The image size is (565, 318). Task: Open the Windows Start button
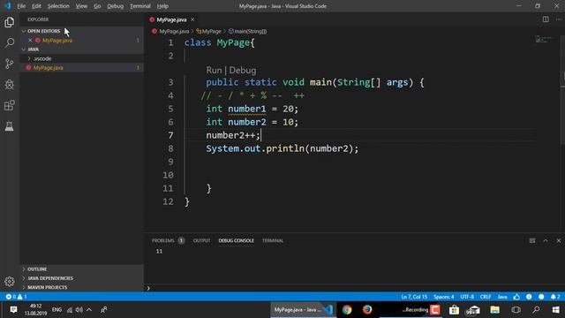pos(555,310)
